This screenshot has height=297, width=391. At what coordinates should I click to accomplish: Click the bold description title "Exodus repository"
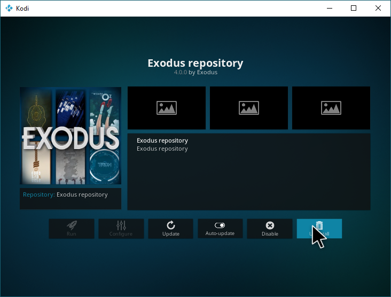pos(162,140)
